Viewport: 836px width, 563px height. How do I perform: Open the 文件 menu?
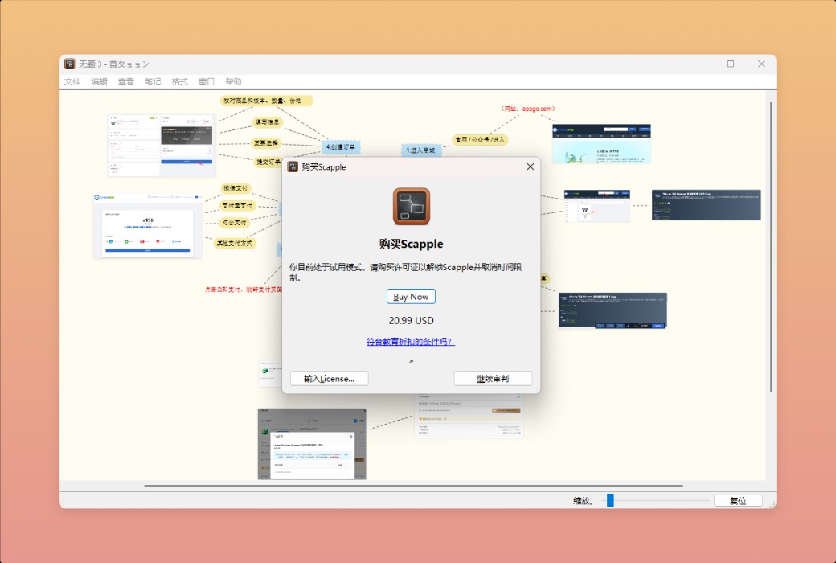[x=72, y=81]
